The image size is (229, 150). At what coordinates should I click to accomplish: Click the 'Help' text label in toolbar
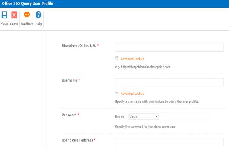(x=39, y=24)
